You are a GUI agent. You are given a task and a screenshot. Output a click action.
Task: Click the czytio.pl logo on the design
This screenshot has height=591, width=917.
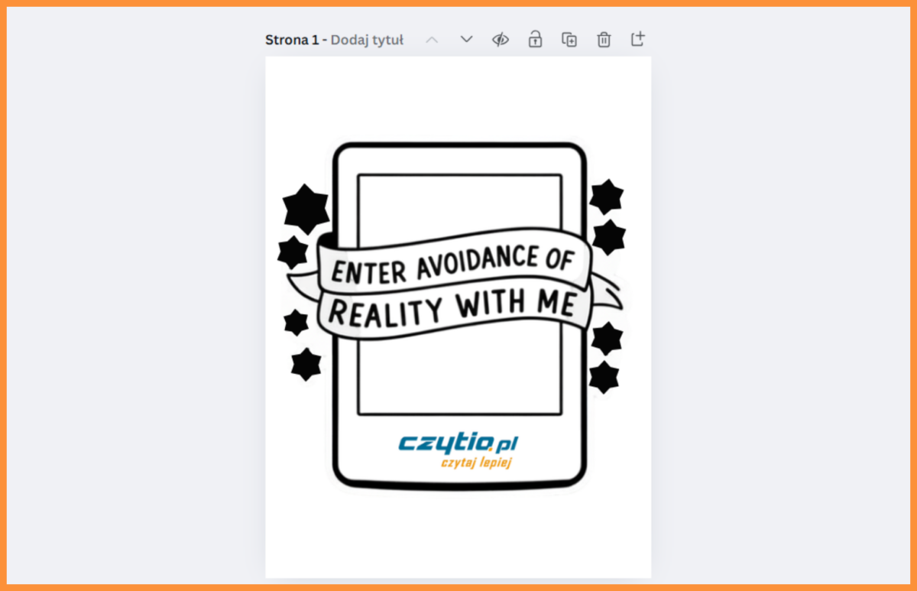point(458,443)
